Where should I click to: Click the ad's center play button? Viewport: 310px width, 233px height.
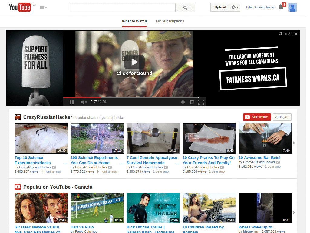coord(134,62)
